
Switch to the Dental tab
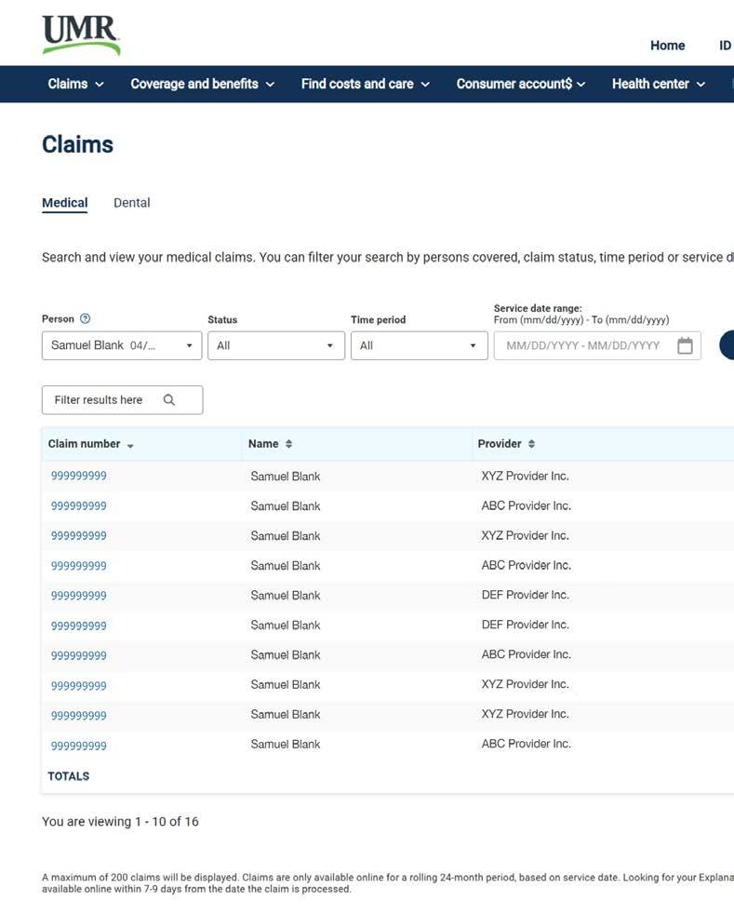[x=132, y=203]
